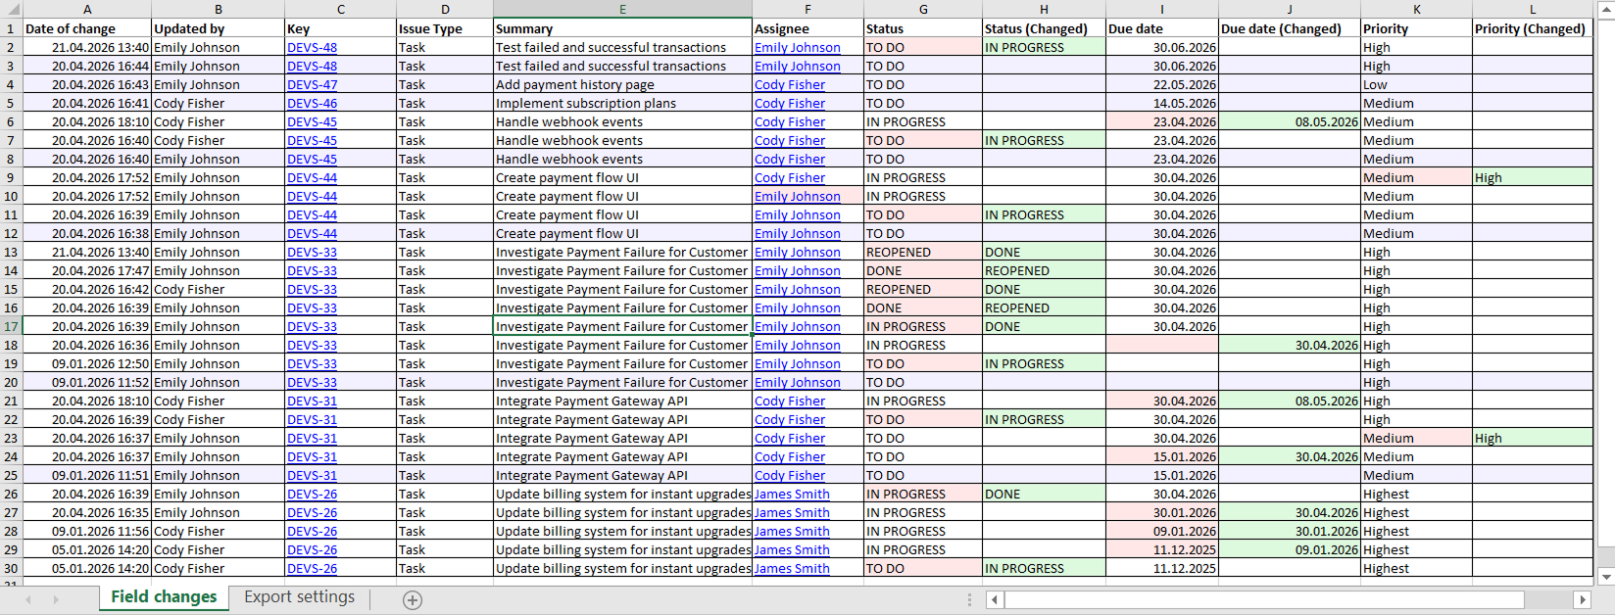Select 'High' changed priority in row 9
Viewport: 1615px width, 615px height.
pyautogui.click(x=1533, y=177)
